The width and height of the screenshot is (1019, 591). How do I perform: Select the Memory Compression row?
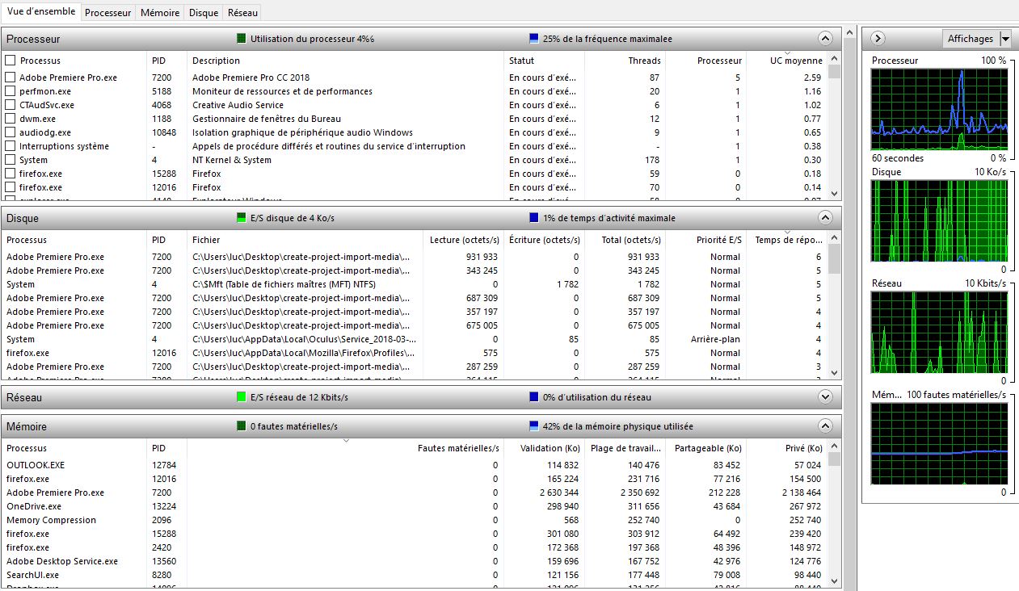[x=415, y=520]
